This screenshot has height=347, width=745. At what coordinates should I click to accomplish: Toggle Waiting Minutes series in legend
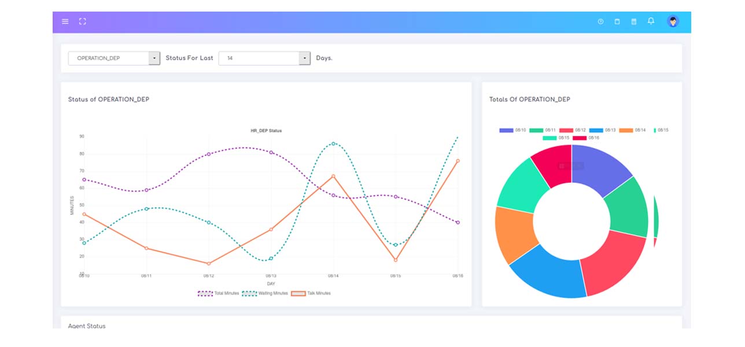[x=264, y=293]
